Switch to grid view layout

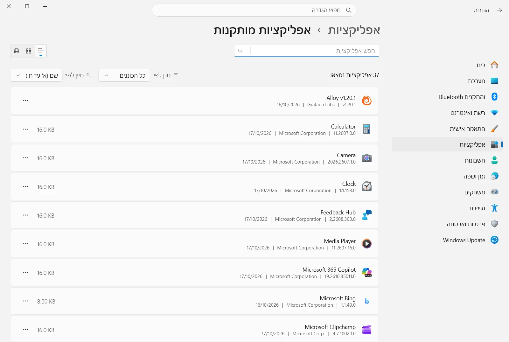pos(29,51)
